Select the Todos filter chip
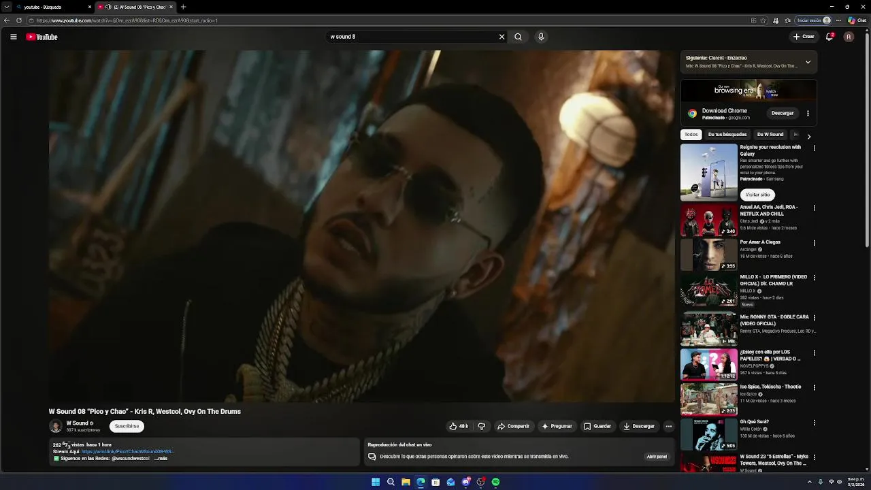This screenshot has height=490, width=871. point(691,134)
